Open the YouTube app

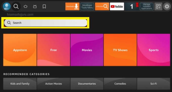click(117, 7)
